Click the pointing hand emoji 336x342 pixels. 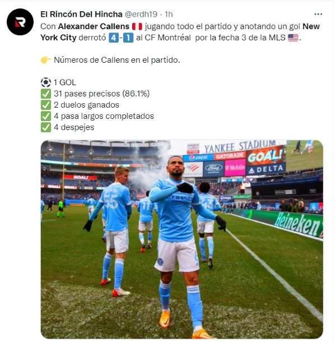click(46, 60)
